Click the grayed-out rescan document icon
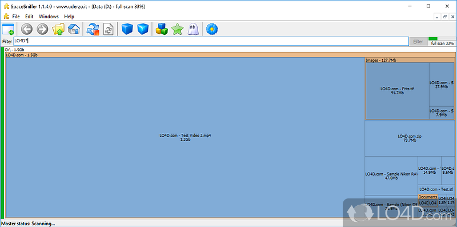The width and height of the screenshot is (457, 227). coord(109,29)
